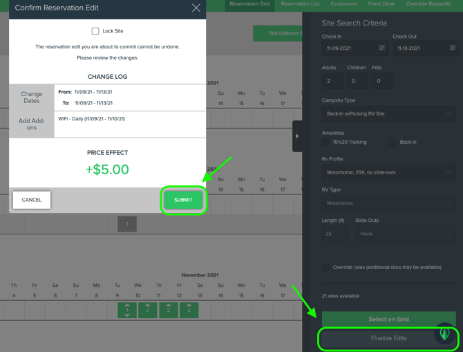Expand the Campsite Type dropdown

click(x=388, y=113)
